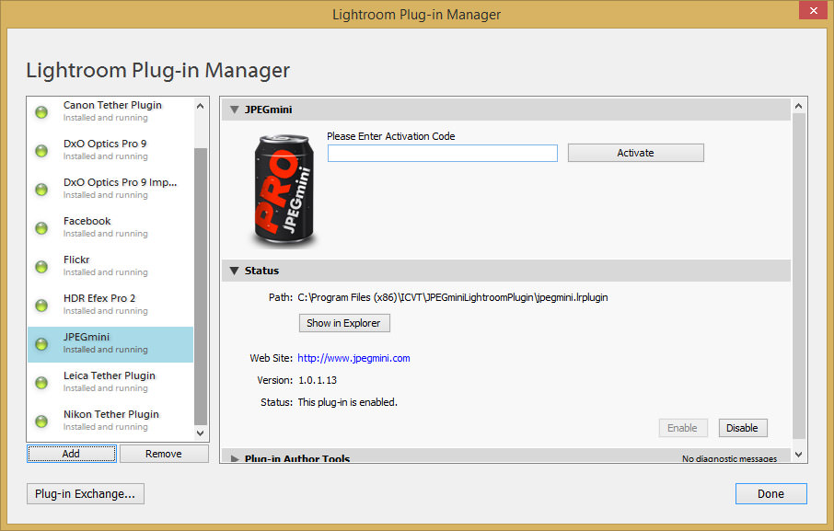Select the DxO Optics Pro 9 Imp... plug-in

click(110, 189)
